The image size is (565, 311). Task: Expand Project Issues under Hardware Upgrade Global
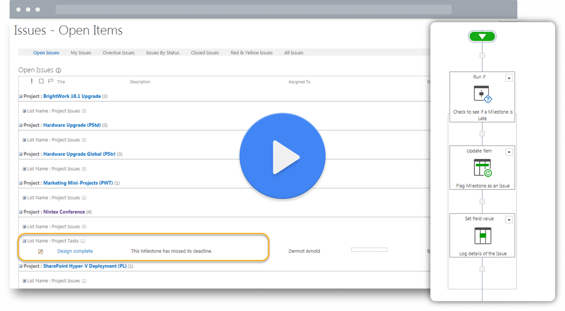(24, 169)
